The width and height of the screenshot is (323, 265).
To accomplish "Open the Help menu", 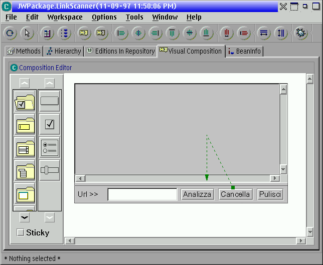I will coord(194,17).
